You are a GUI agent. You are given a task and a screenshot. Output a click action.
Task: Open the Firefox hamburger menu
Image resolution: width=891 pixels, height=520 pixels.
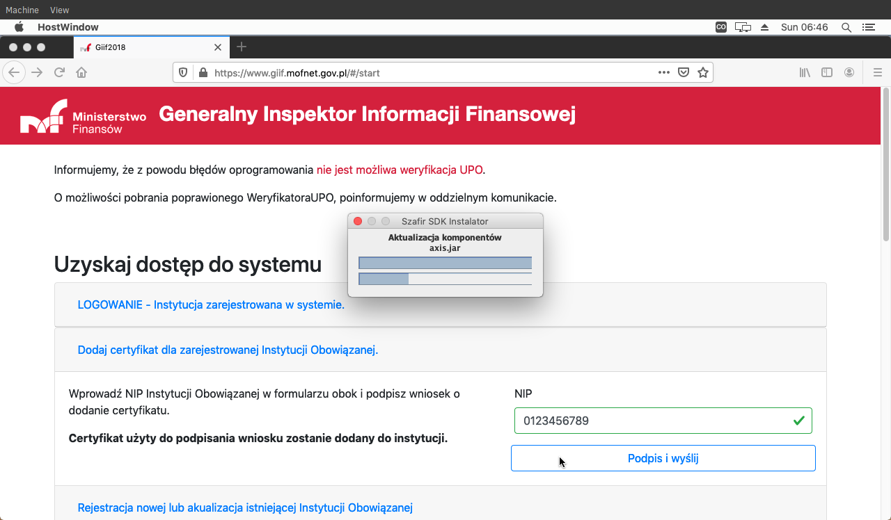click(877, 72)
